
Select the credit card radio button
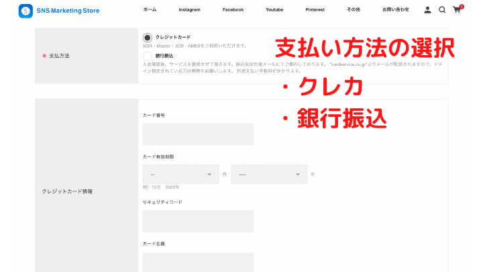148,38
